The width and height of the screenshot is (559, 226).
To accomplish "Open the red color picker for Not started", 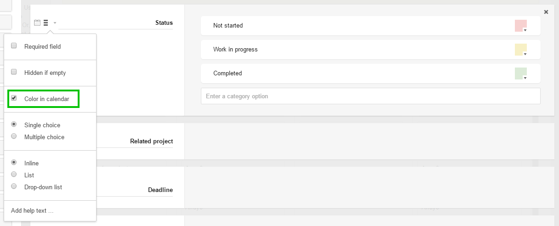I will click(x=521, y=26).
